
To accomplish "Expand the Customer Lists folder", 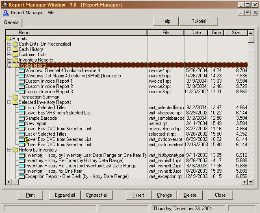I will click(9, 55).
